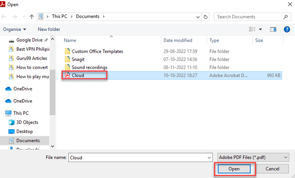This screenshot has width=295, height=178.
Task: Click the navigation pane scroll up arrow
Action: [53, 39]
